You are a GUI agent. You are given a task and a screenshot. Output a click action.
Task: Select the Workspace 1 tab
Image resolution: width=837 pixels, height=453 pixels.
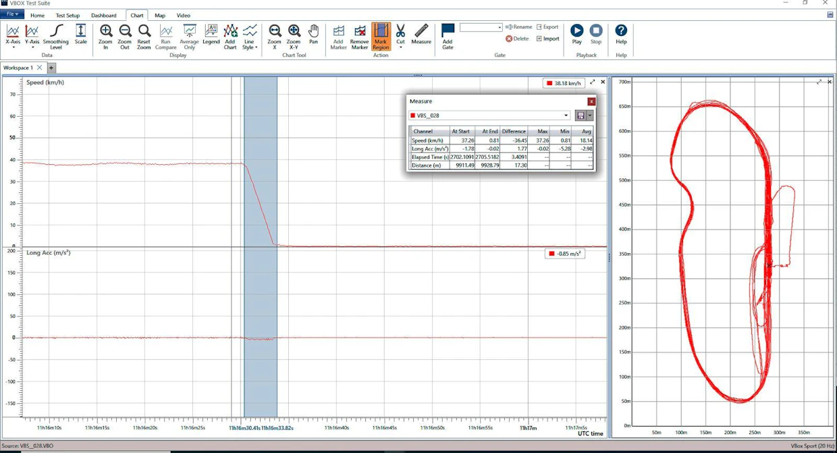(18, 68)
